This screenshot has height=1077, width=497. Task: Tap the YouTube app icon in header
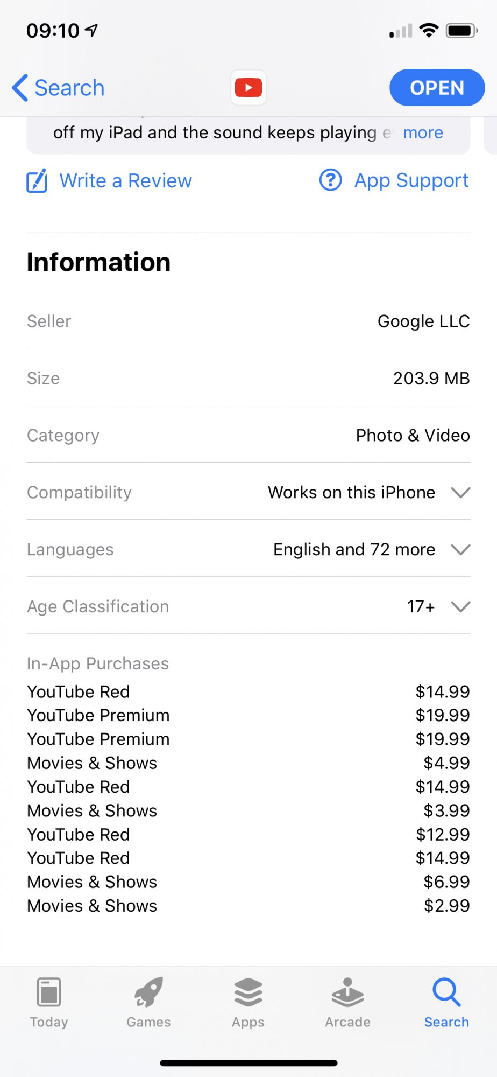click(248, 87)
